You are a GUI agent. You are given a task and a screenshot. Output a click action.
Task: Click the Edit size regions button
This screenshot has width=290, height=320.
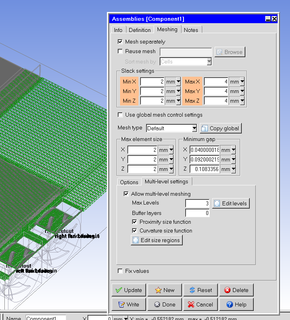click(157, 240)
